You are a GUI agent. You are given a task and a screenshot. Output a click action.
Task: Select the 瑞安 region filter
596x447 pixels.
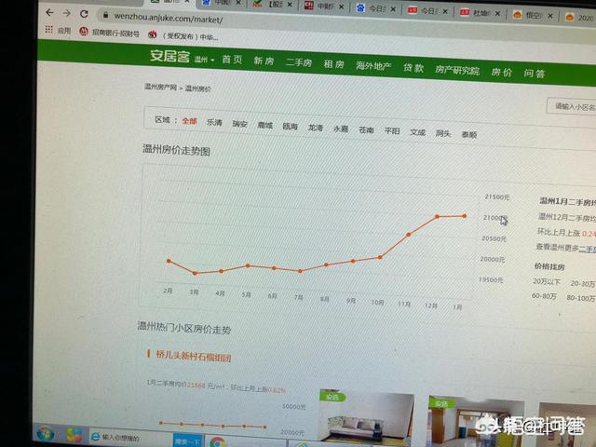(240, 124)
